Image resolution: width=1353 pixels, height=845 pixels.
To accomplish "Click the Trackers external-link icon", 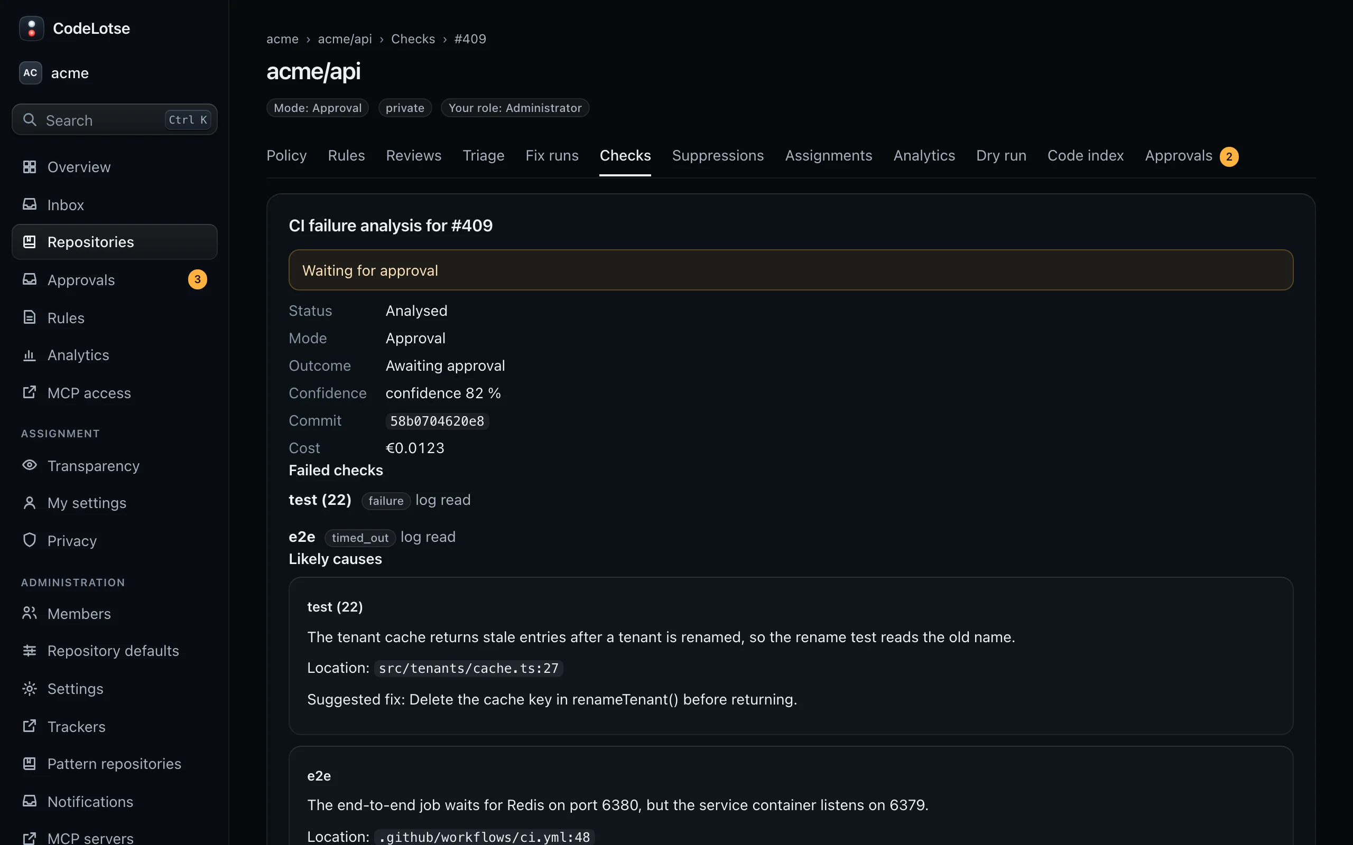I will 30,726.
